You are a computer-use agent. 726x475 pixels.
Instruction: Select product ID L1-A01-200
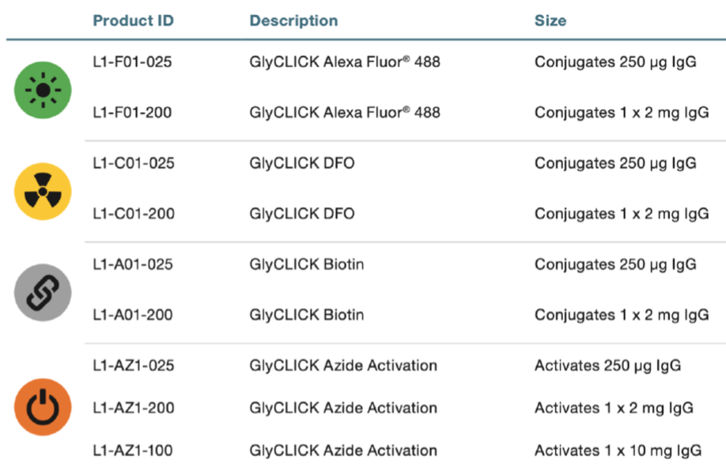point(133,315)
